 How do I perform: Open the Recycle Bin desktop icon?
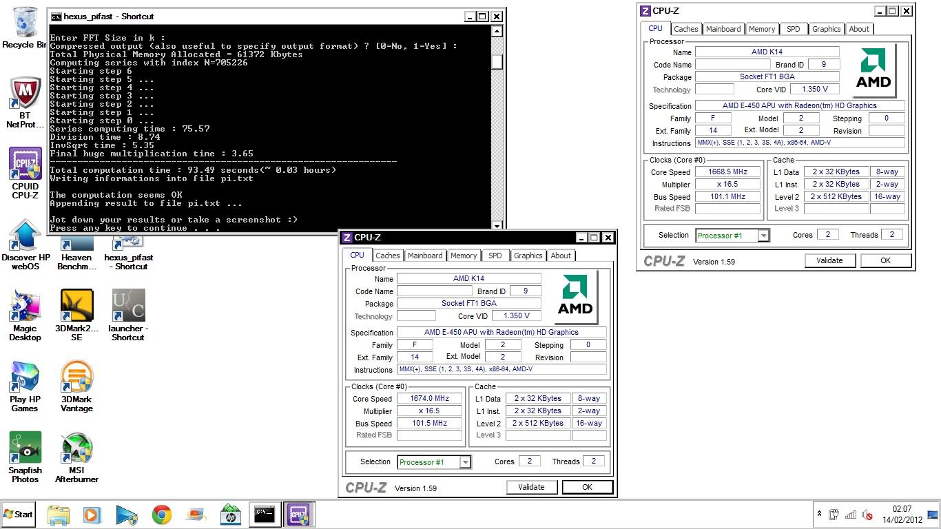24,28
